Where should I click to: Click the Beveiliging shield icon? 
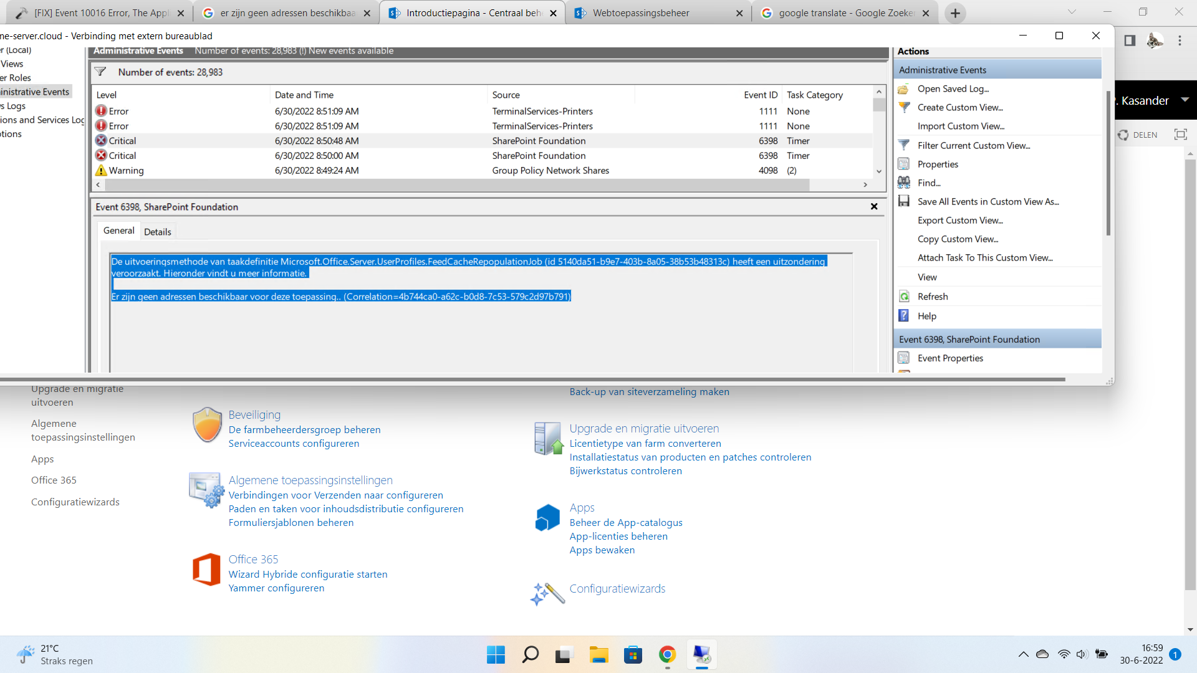(208, 425)
